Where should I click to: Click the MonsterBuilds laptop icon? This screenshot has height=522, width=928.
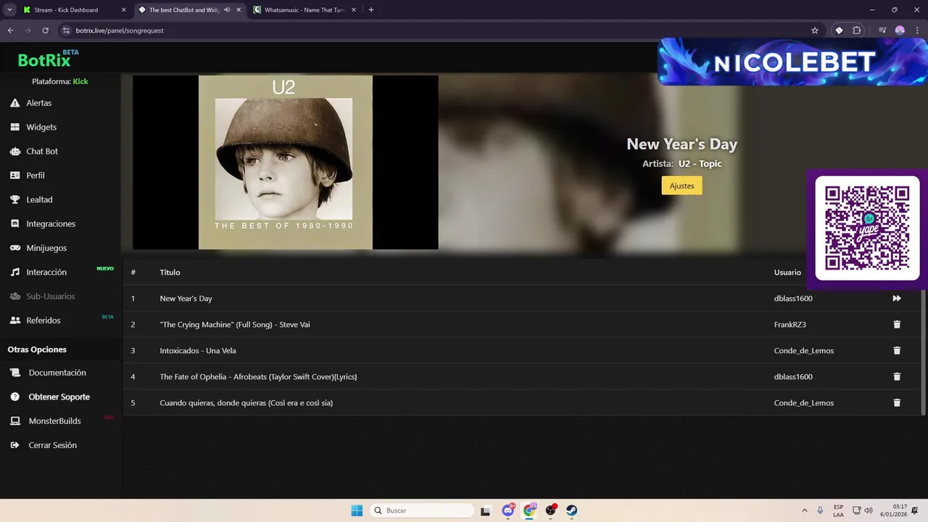point(15,421)
